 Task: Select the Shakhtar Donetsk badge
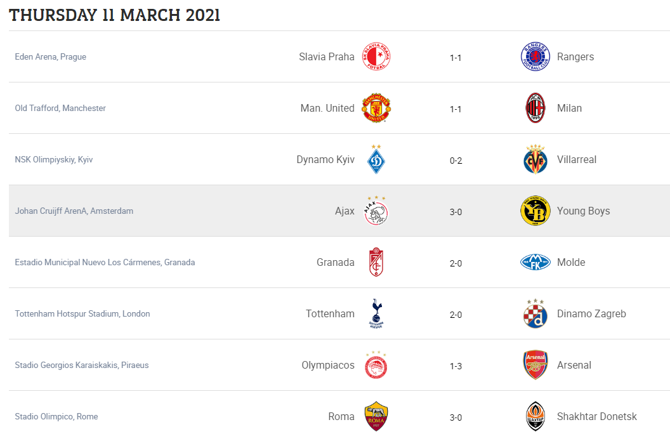click(x=535, y=416)
